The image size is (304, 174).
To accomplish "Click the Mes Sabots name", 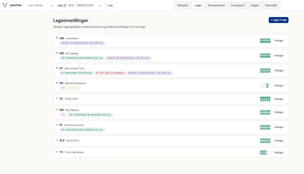I will (72, 110).
